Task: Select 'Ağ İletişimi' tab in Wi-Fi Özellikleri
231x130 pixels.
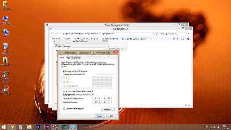Action: point(59,46)
